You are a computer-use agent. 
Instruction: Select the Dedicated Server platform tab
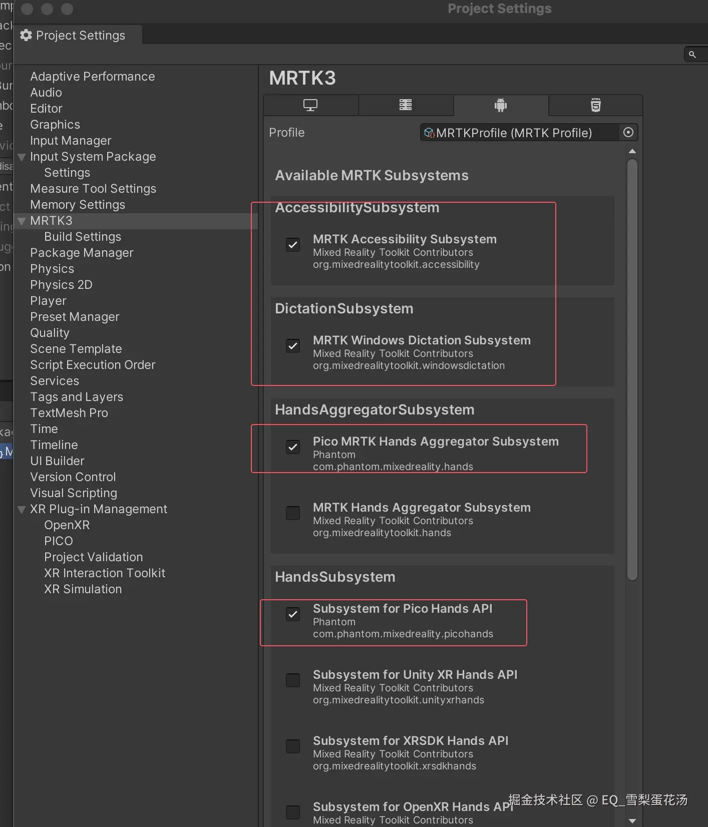(406, 105)
